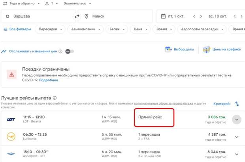Follow the Подробнее link in COVID notice

point(48,80)
